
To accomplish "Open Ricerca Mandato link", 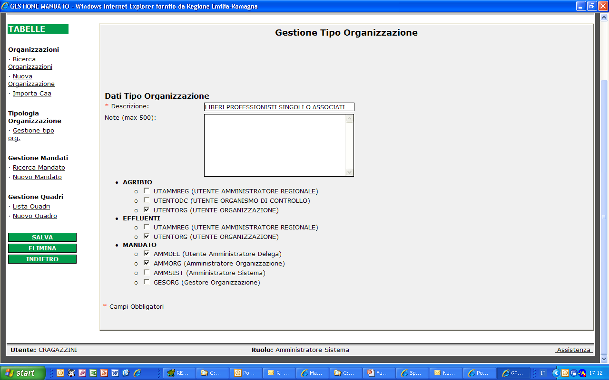I will tap(39, 168).
